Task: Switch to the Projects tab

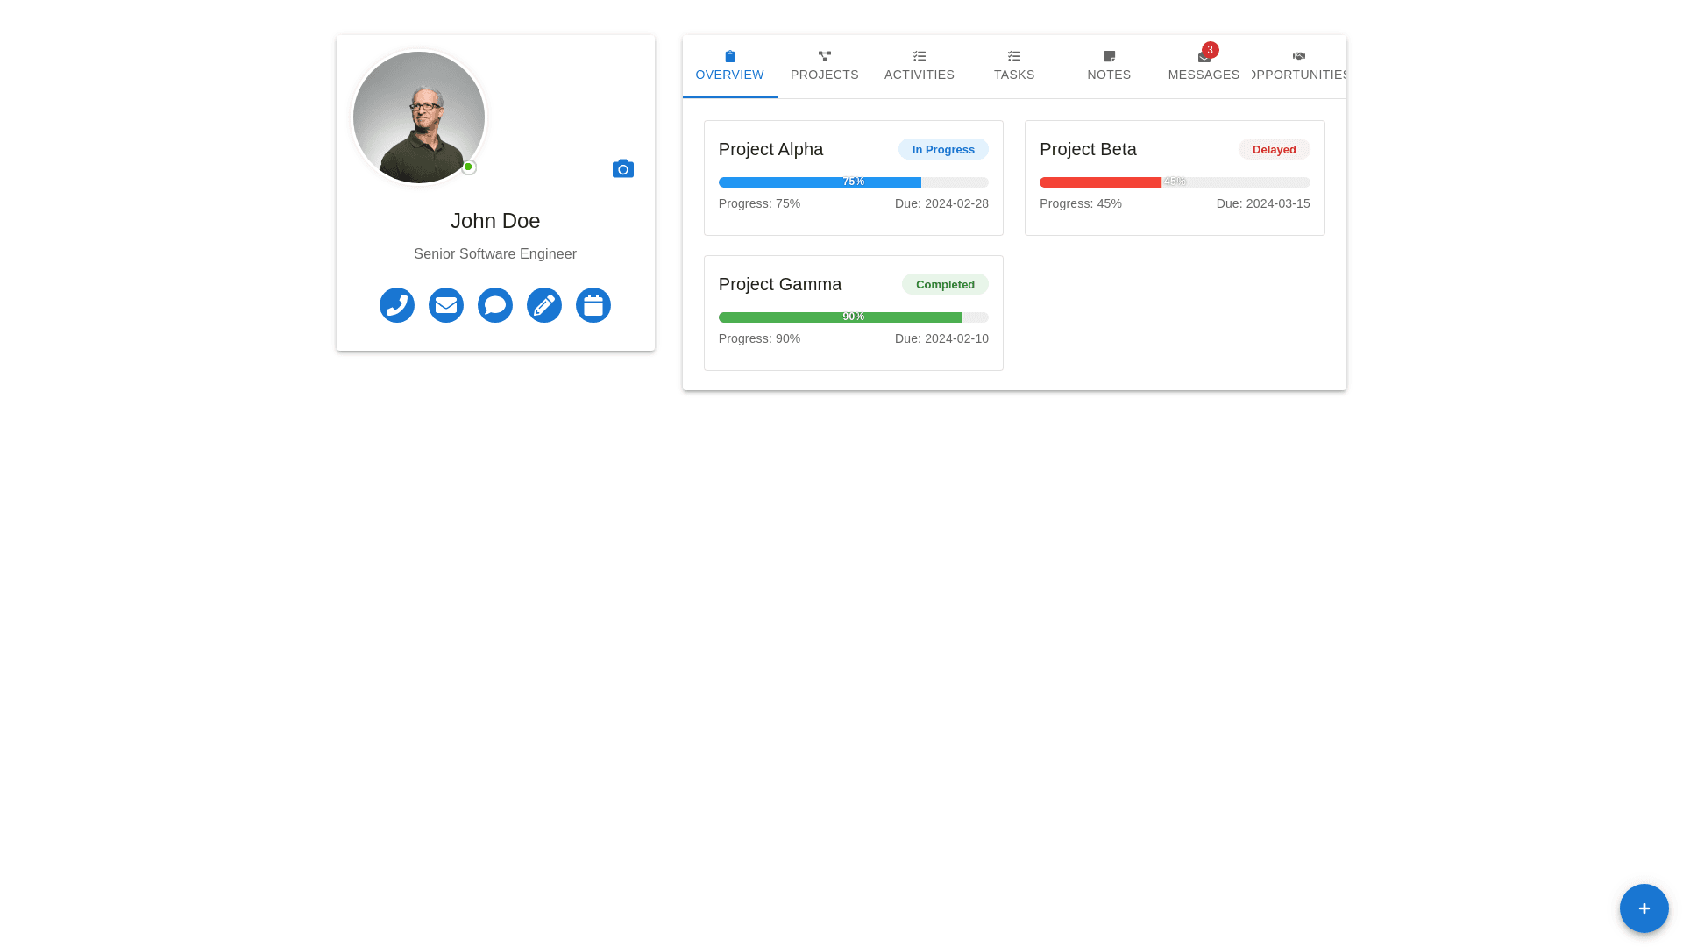Action: click(824, 67)
